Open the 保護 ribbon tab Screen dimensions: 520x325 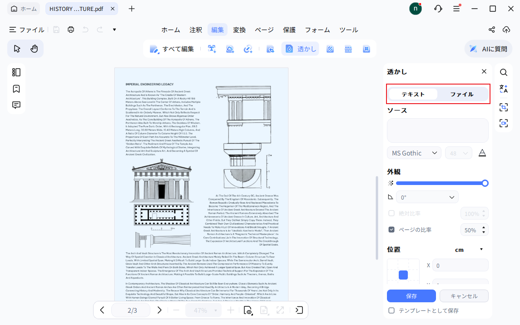click(289, 30)
